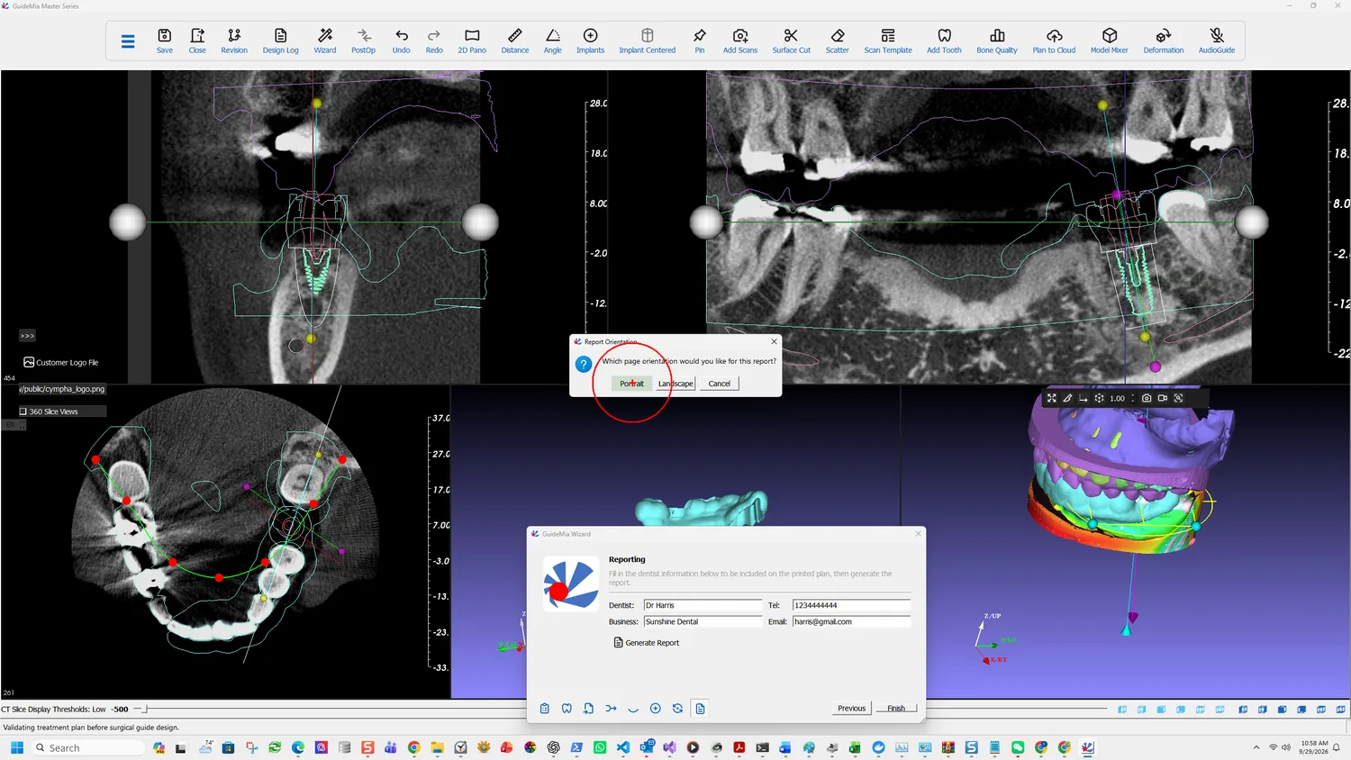This screenshot has height=760, width=1351.
Task: Click the Add Tooth tool
Action: (945, 41)
